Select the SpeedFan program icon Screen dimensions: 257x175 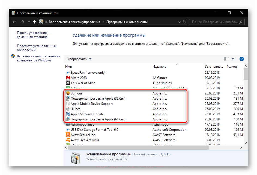pyautogui.click(x=68, y=73)
